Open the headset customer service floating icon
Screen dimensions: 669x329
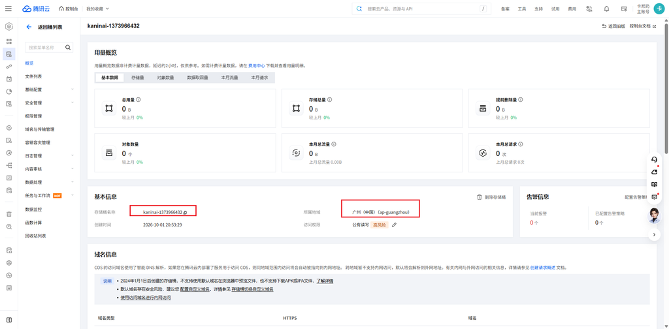click(x=654, y=159)
